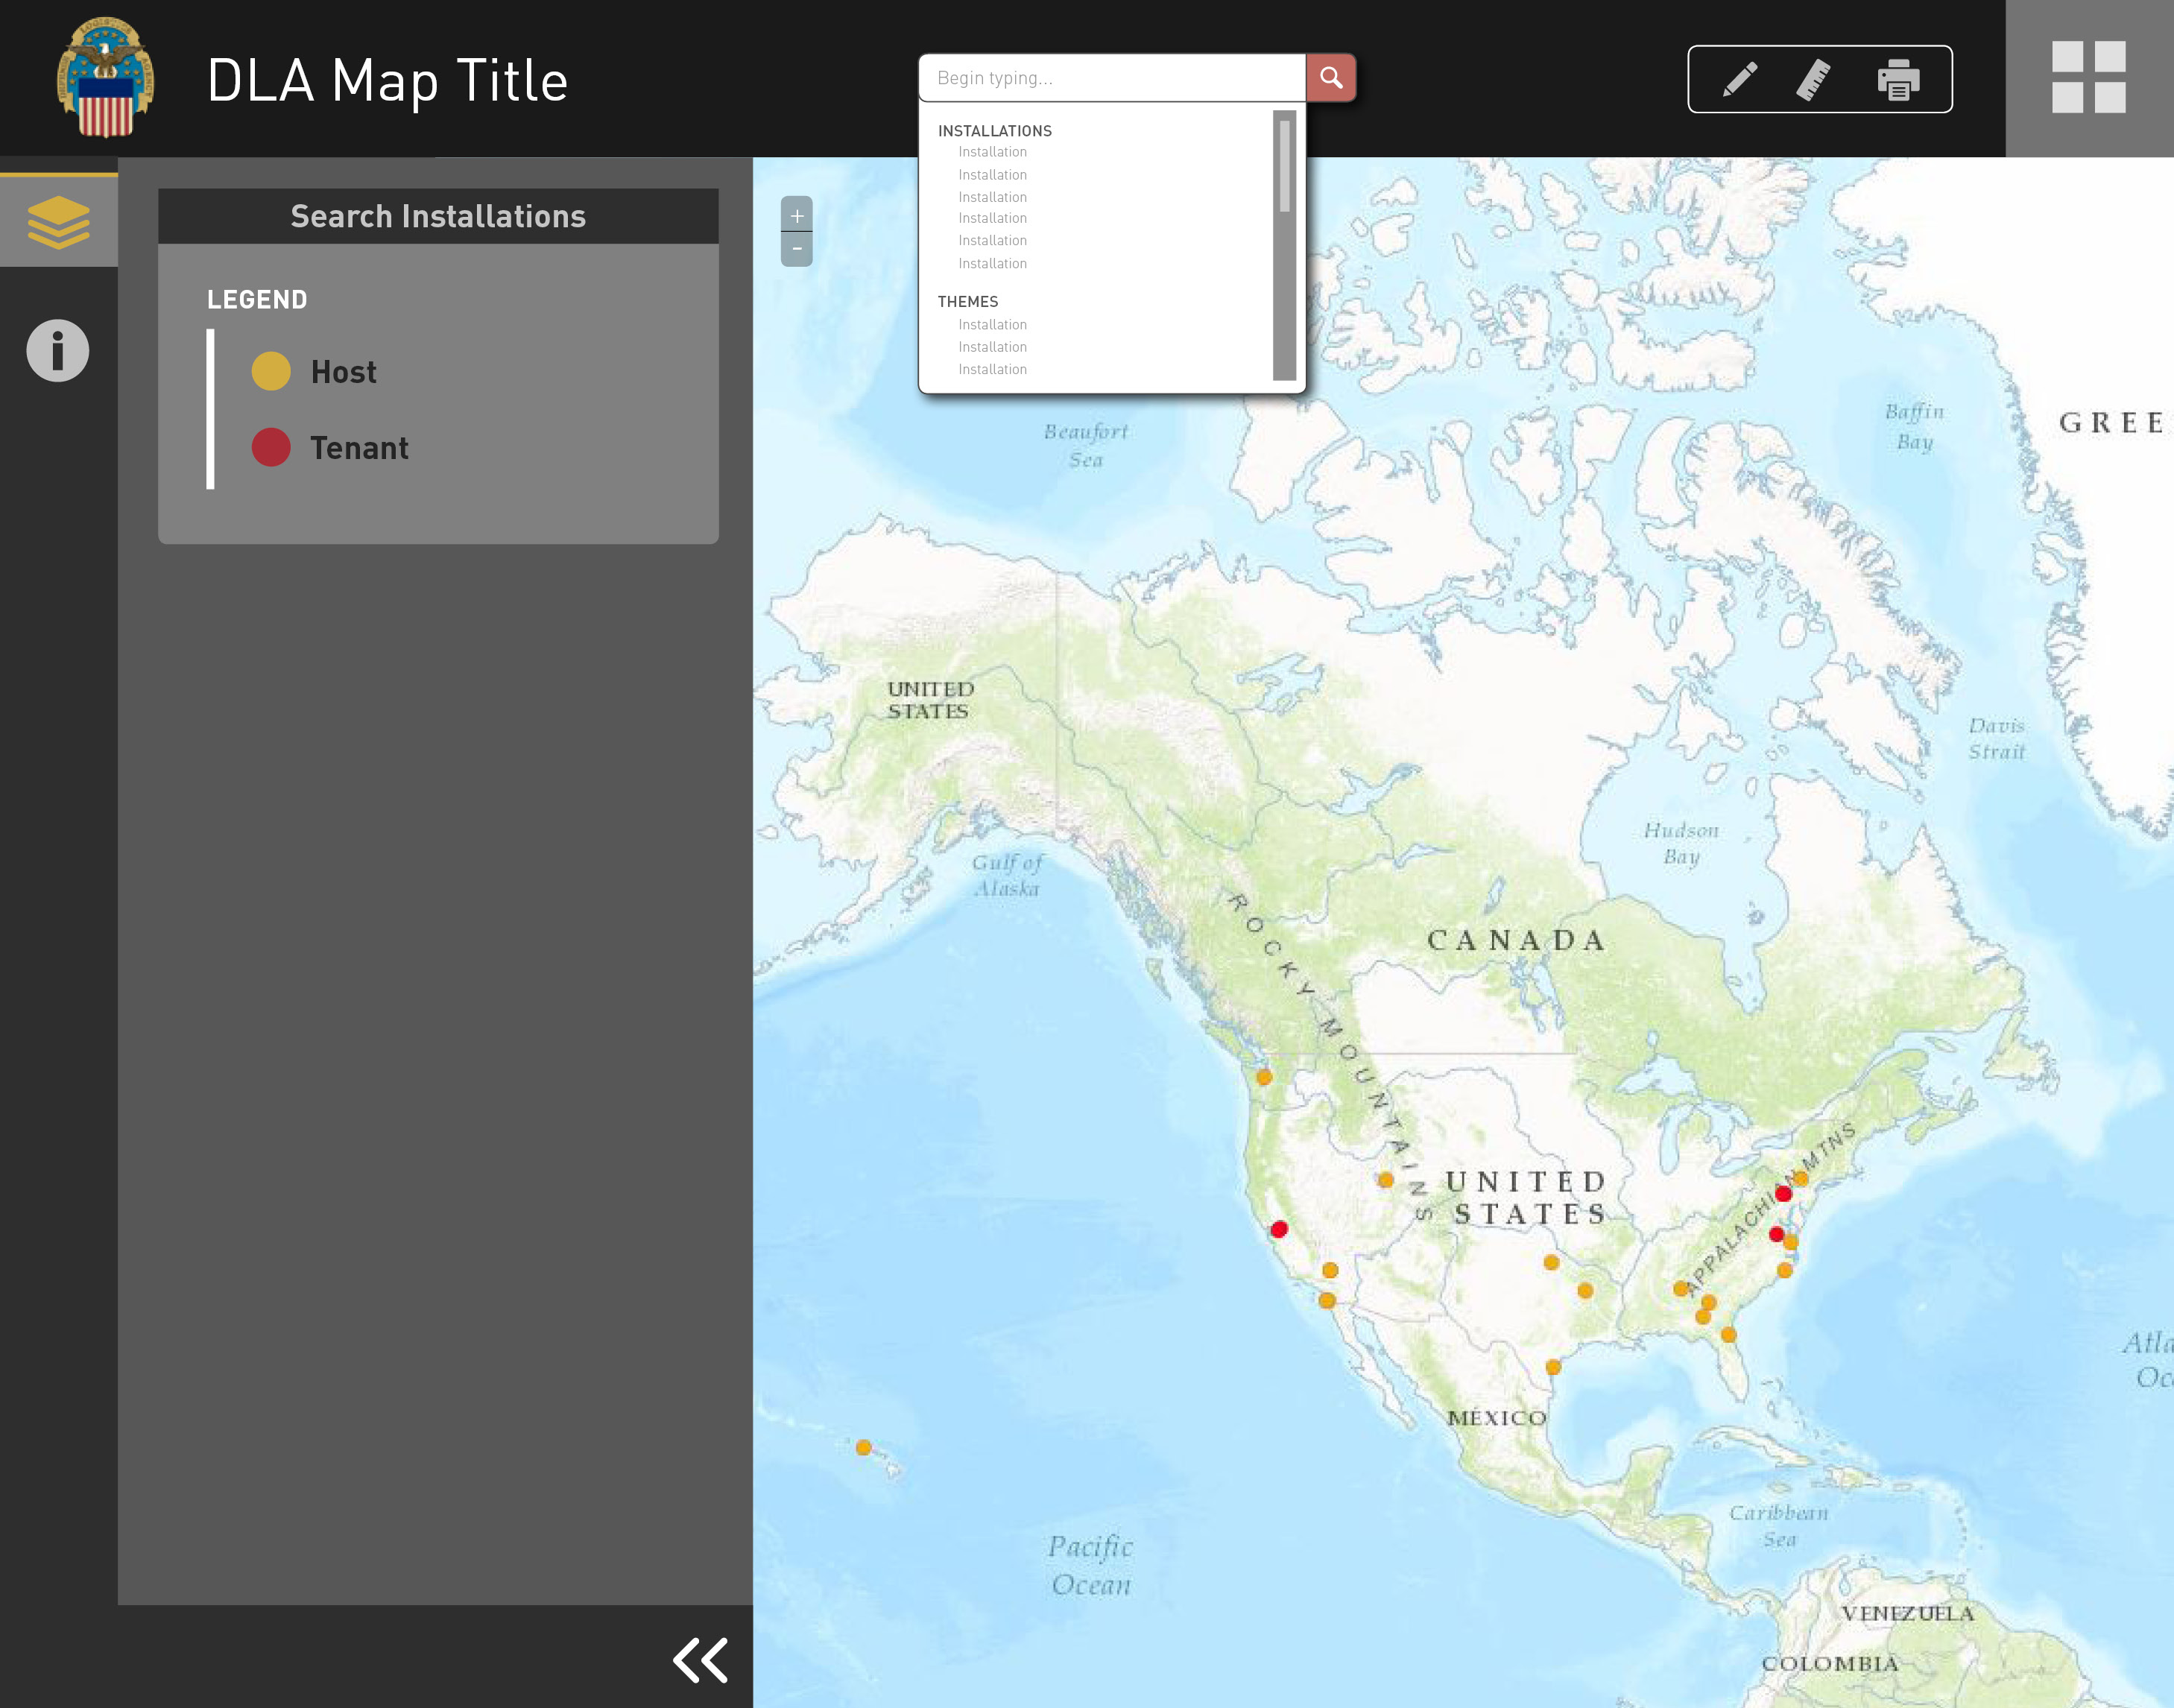
Task: Collapse side panel with double chevron
Action: (700, 1660)
